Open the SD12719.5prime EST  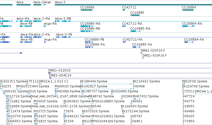point(9,99)
